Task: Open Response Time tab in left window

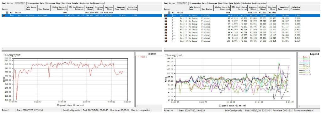Action: [x=53, y=3]
